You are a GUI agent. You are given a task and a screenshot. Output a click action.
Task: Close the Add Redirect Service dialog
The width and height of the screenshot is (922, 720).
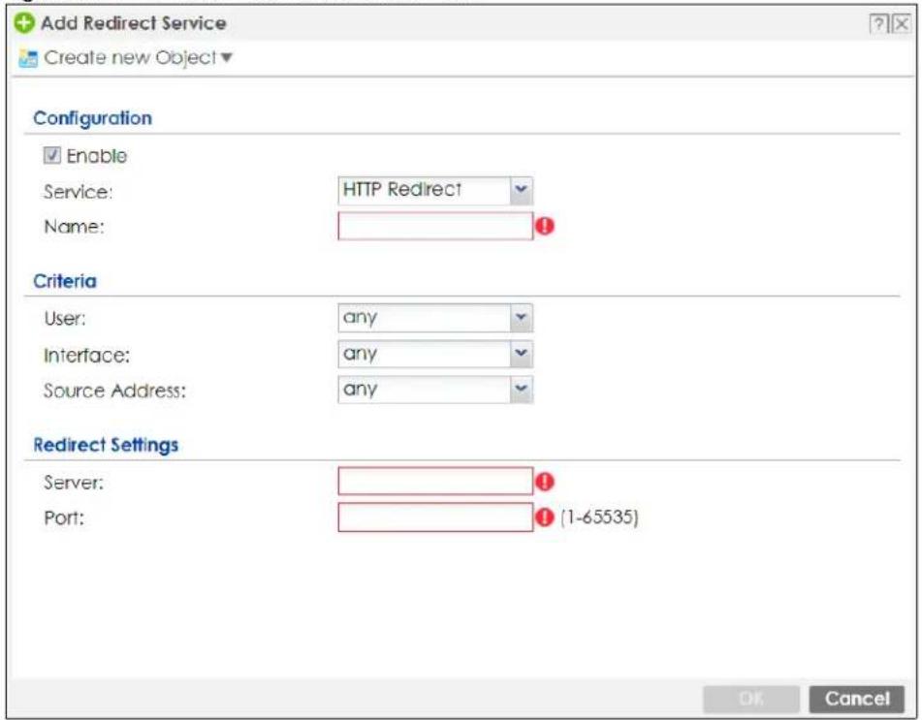(901, 24)
